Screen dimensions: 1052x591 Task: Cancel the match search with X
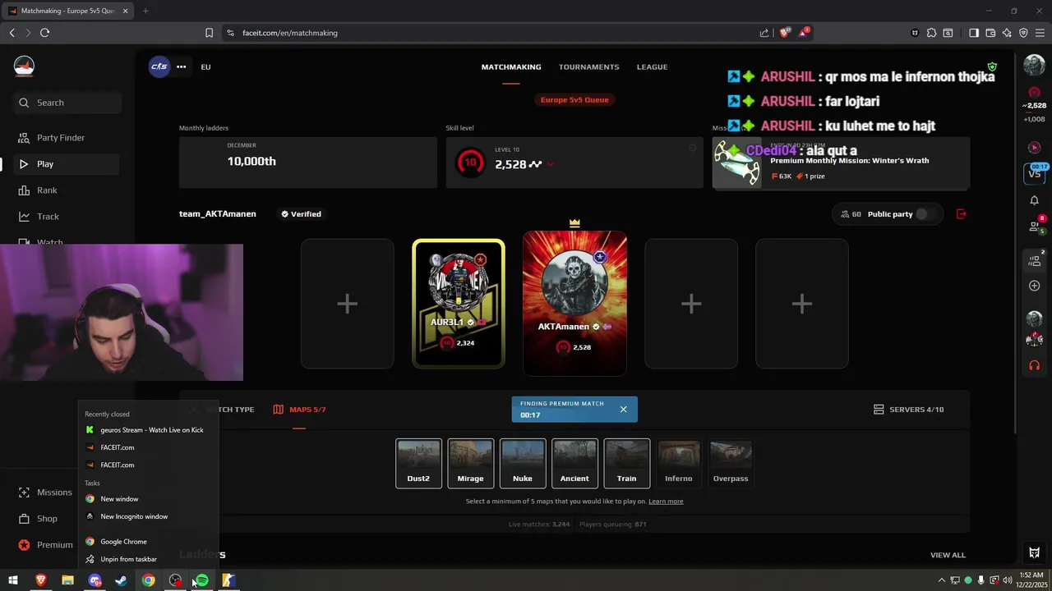click(623, 410)
